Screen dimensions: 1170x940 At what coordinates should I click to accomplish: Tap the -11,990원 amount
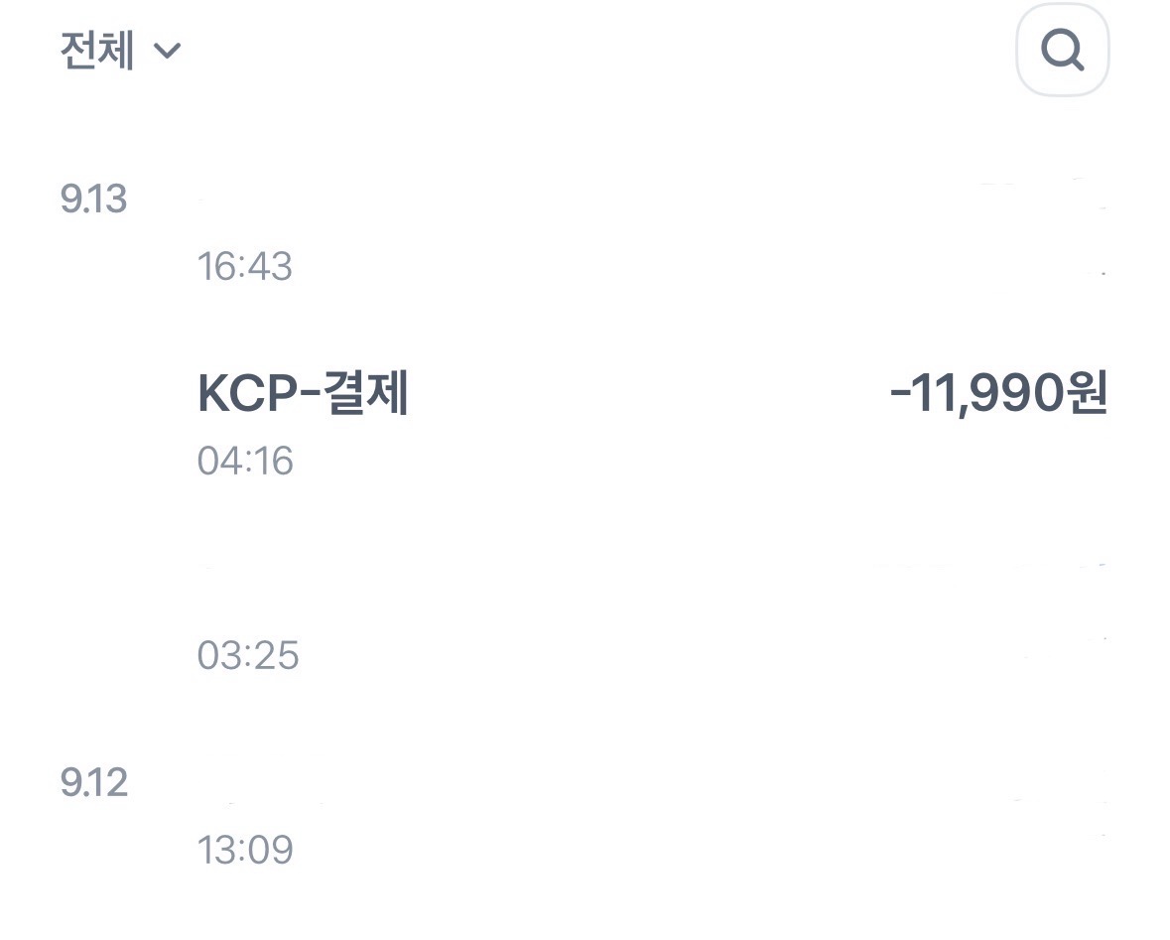pyautogui.click(x=998, y=395)
